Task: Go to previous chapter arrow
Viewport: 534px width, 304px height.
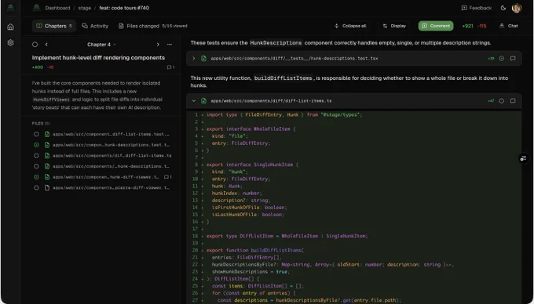Action: 46,45
